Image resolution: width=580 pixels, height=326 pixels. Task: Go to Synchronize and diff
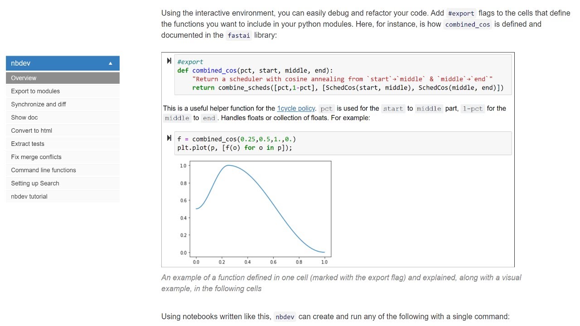(39, 104)
